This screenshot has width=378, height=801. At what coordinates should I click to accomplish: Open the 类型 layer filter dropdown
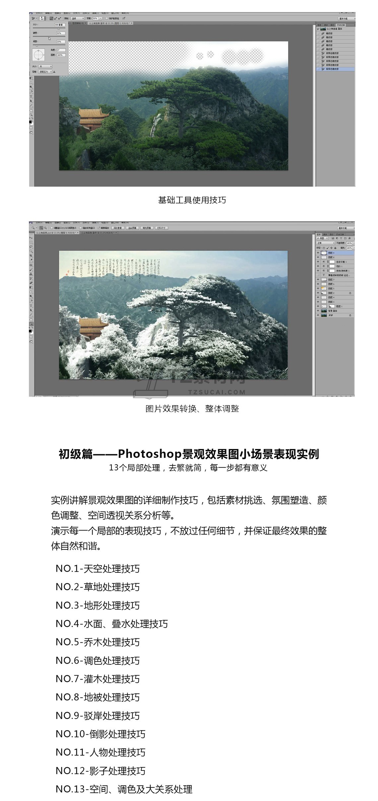click(x=322, y=238)
